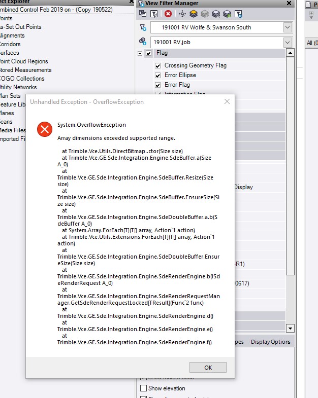Click the document icon in right panel header

pyautogui.click(x=308, y=5)
